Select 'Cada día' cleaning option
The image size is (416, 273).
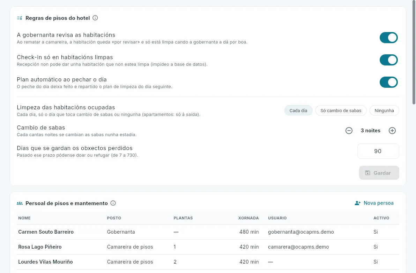coord(298,110)
